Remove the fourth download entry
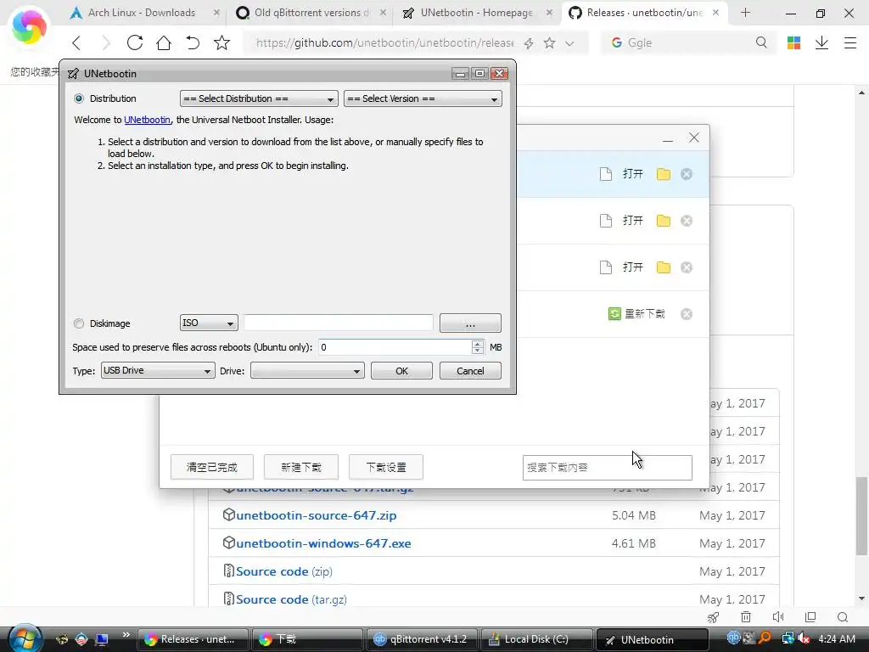 [686, 314]
